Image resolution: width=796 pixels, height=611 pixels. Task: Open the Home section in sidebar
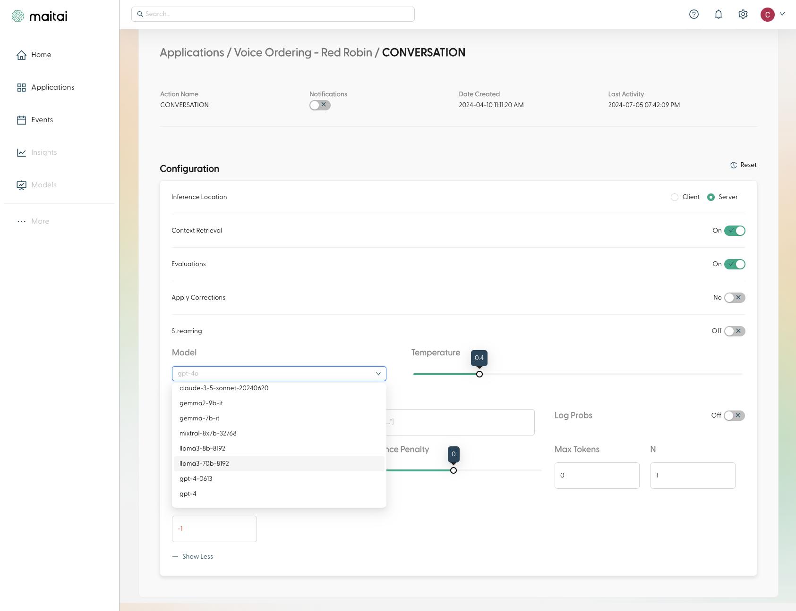point(41,55)
